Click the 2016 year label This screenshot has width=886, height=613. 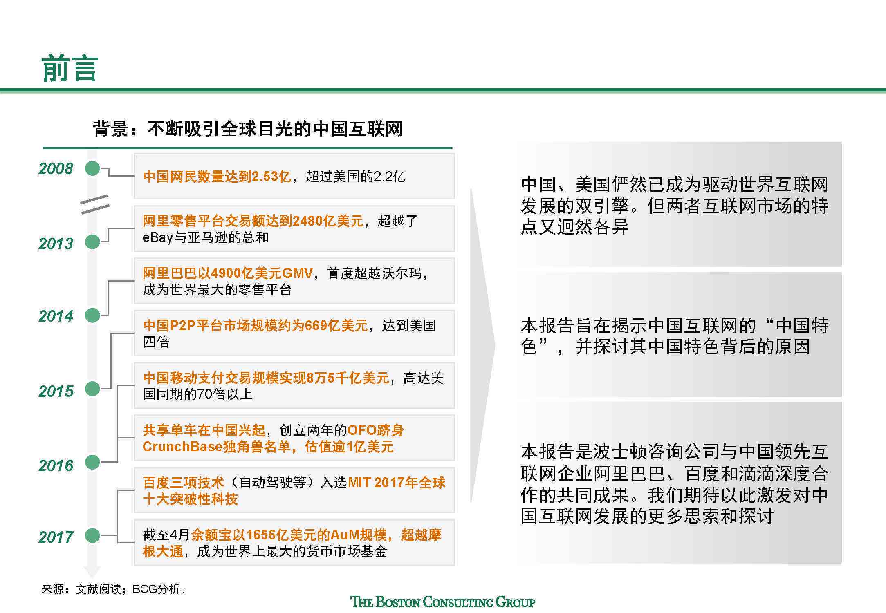pyautogui.click(x=56, y=465)
